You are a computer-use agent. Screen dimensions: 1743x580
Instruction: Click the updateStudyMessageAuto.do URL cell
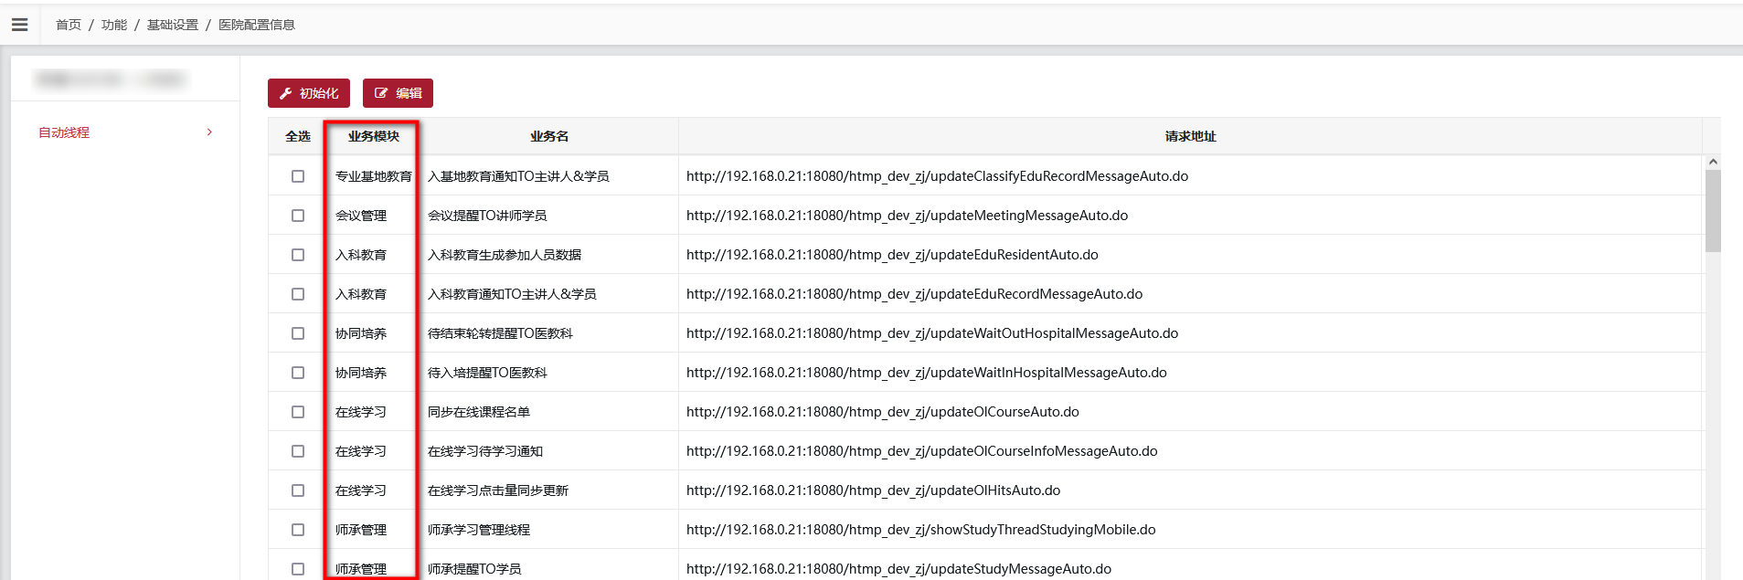point(898,569)
